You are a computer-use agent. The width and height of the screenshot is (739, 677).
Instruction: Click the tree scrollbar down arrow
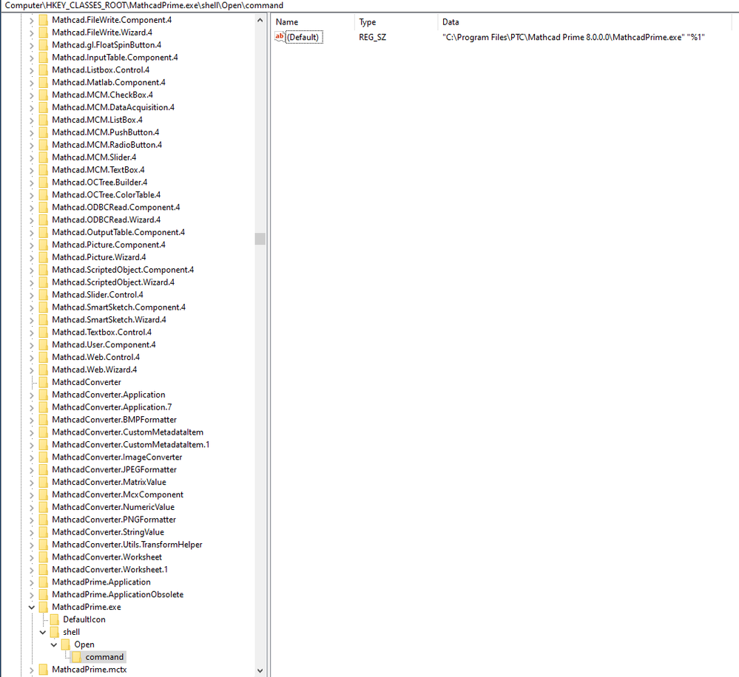[x=260, y=670]
